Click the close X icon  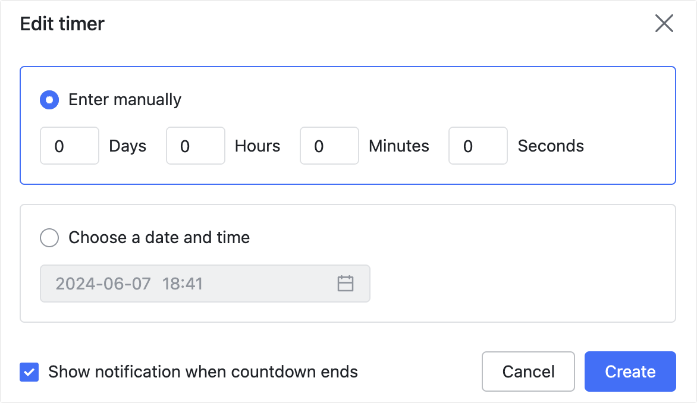(664, 24)
